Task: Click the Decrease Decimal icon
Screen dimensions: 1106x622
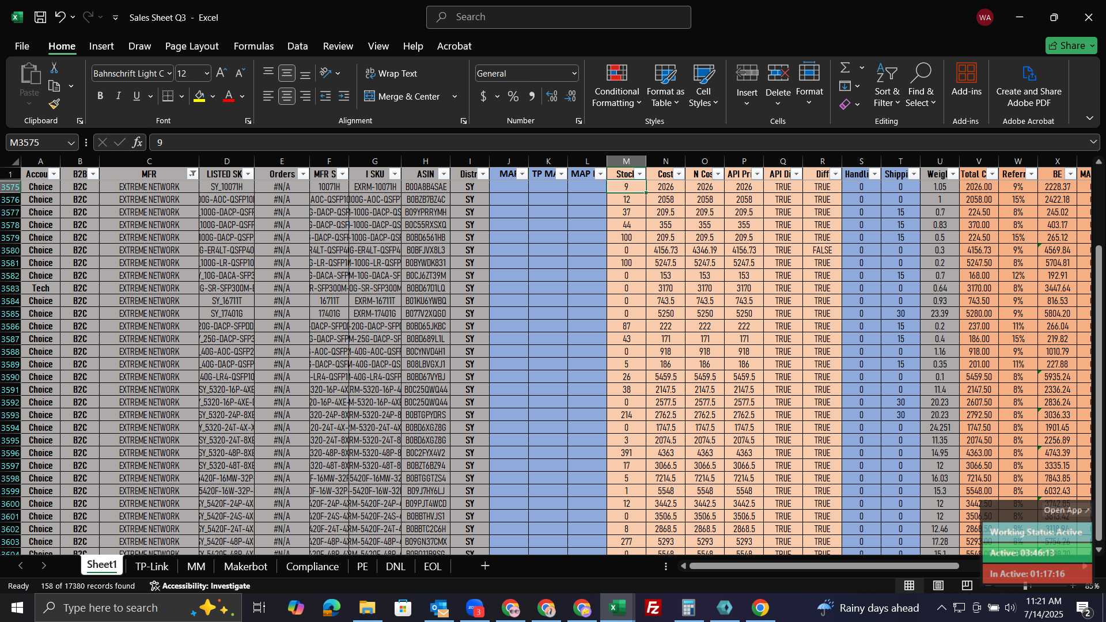Action: coord(570,97)
